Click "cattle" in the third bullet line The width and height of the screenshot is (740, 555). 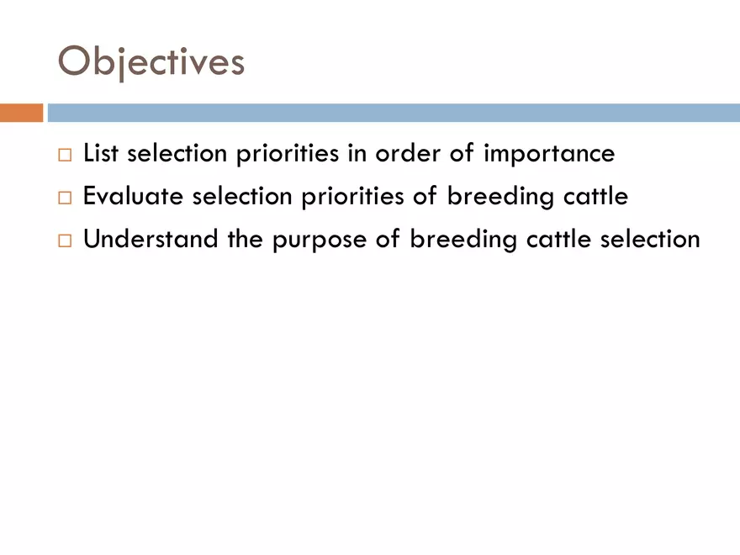[x=559, y=239]
